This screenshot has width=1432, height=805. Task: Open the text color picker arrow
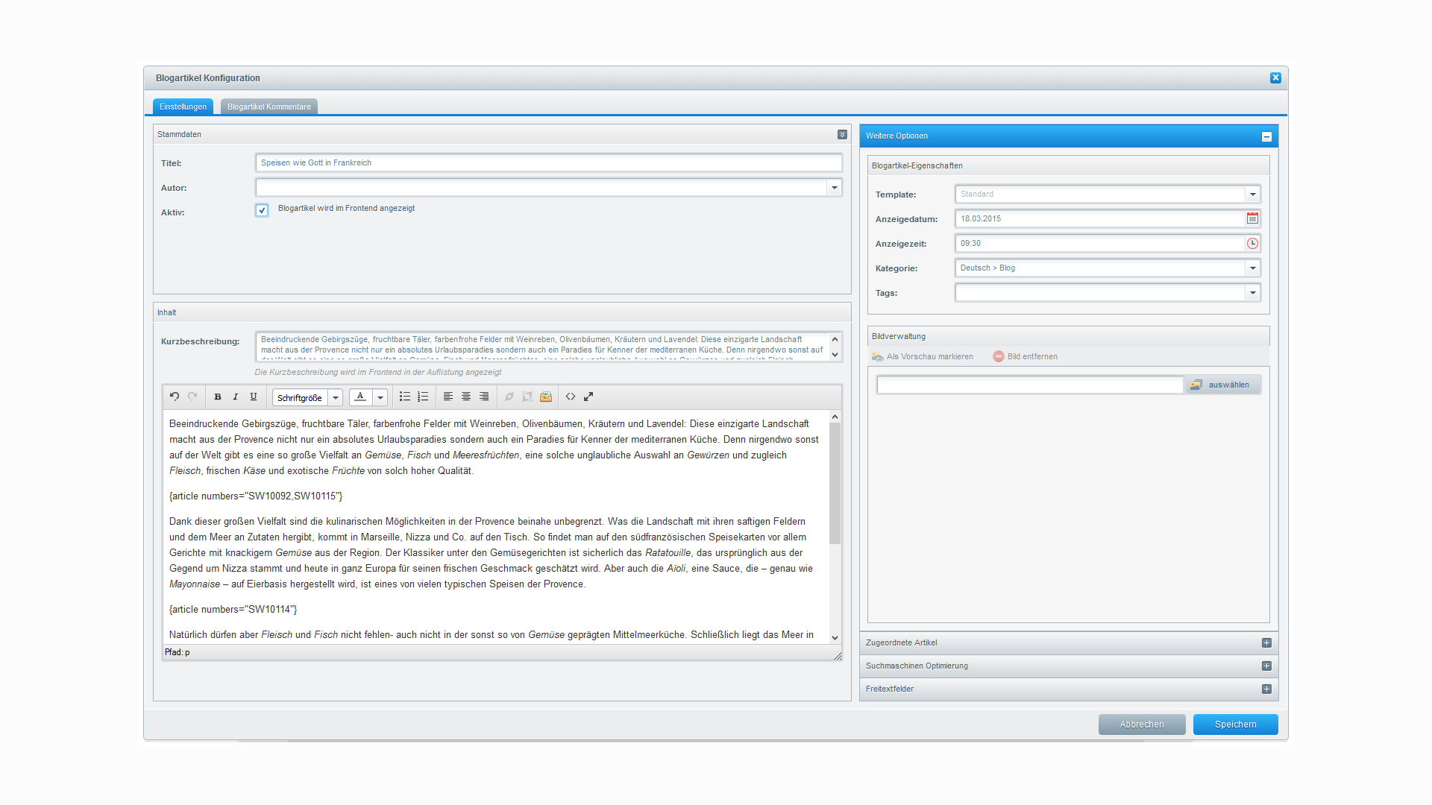pyautogui.click(x=380, y=397)
